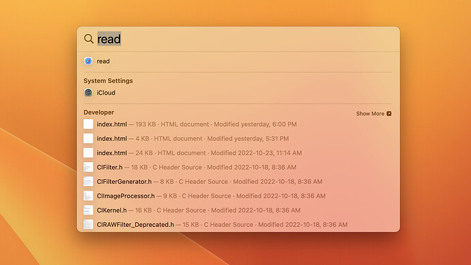The height and width of the screenshot is (265, 471).
Task: Click the Spotlight magnifying glass icon
Action: pyautogui.click(x=89, y=39)
